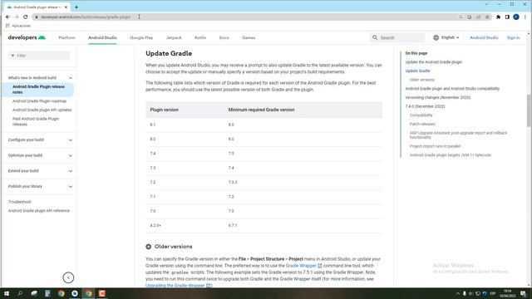
Task: Jump to Older versions in On this page
Action: [x=421, y=80]
